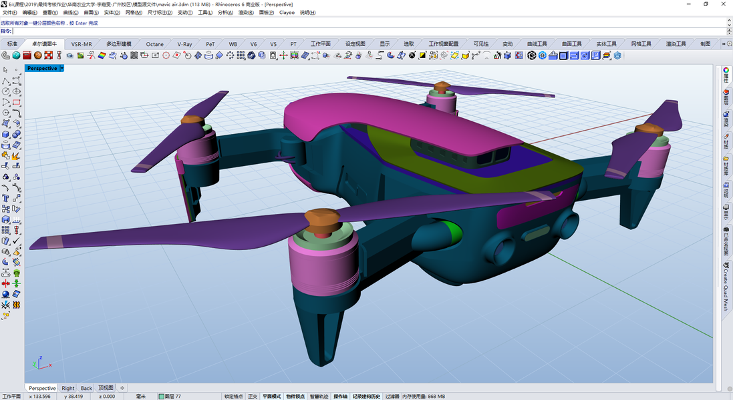
Task: Toggle 正交 ortho mode in status bar
Action: [253, 396]
